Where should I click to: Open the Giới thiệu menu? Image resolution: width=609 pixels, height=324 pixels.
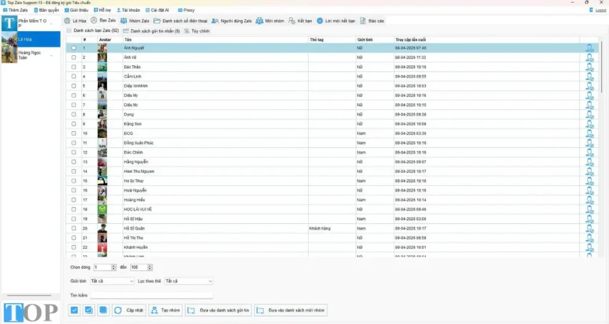(77, 10)
